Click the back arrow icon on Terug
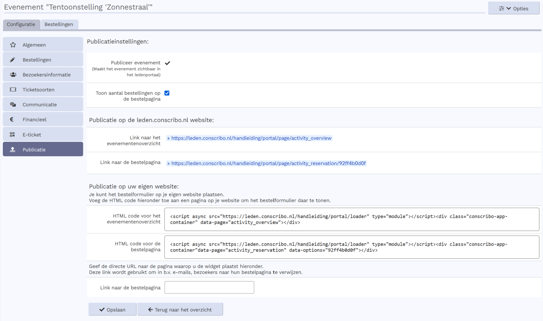This screenshot has height=321, width=543. [x=150, y=310]
